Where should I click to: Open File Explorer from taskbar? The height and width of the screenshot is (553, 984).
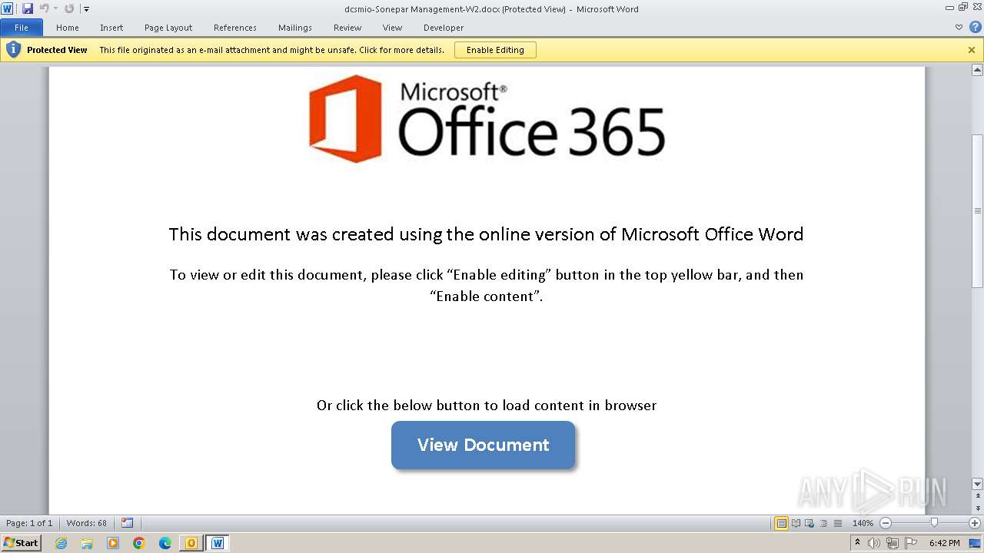[x=87, y=543]
